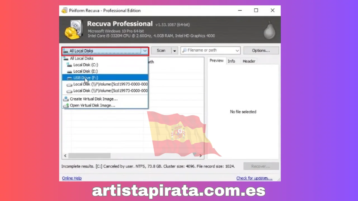Screen dimensions: 358x201
Task: Maximize the Recuva window
Action: (256, 10)
